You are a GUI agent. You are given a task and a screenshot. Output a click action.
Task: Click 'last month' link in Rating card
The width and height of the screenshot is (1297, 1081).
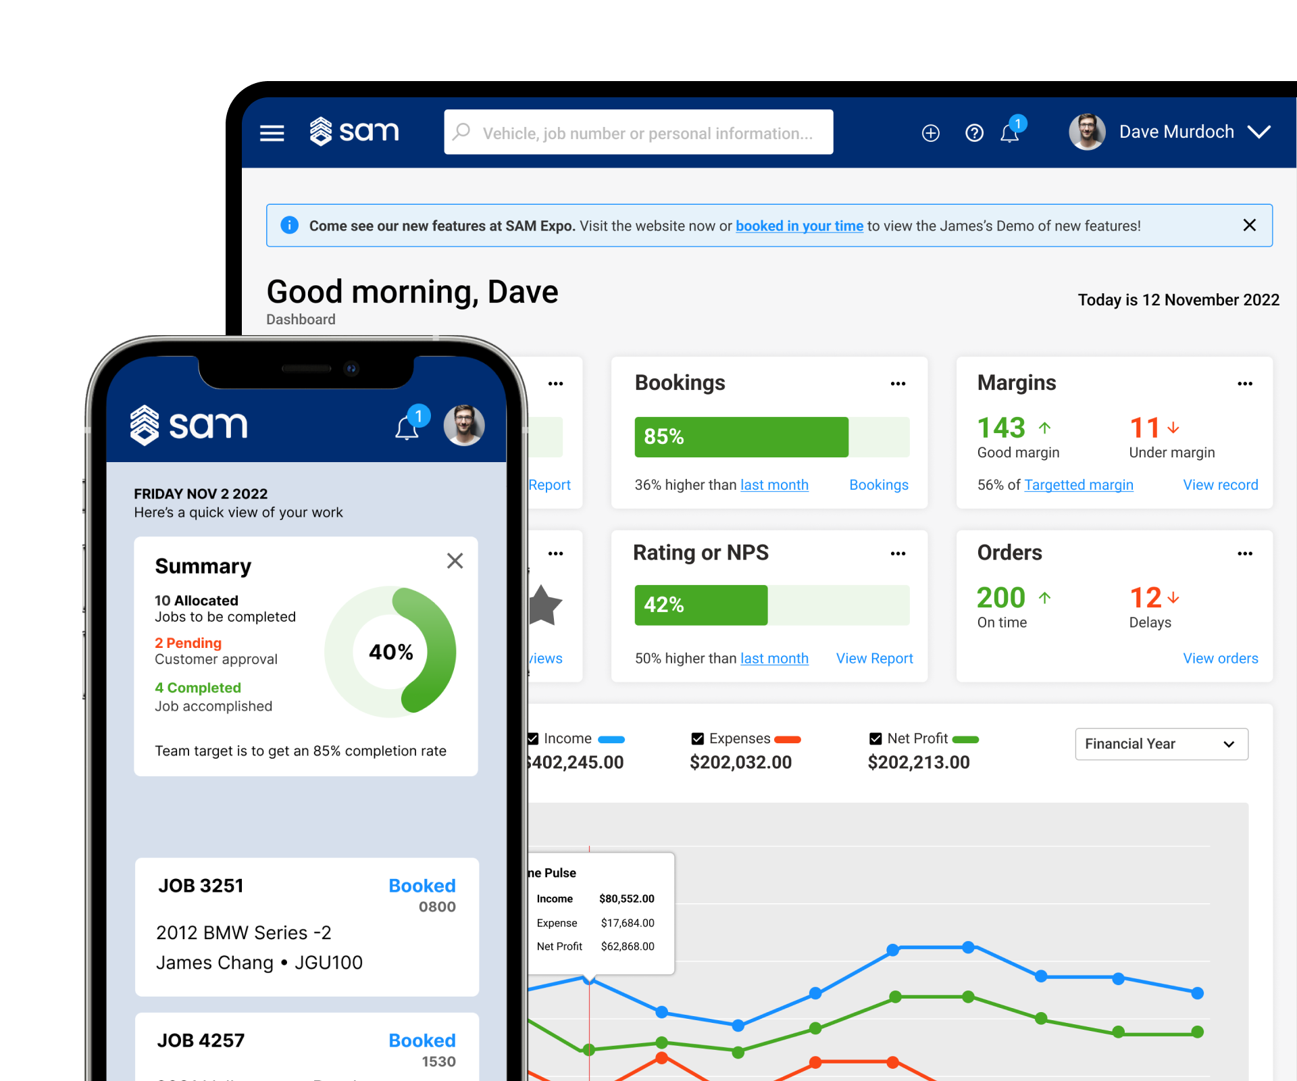click(x=774, y=659)
